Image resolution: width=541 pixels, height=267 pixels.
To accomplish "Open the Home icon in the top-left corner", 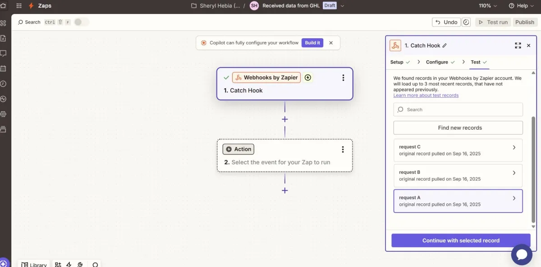I will pyautogui.click(x=3, y=6).
